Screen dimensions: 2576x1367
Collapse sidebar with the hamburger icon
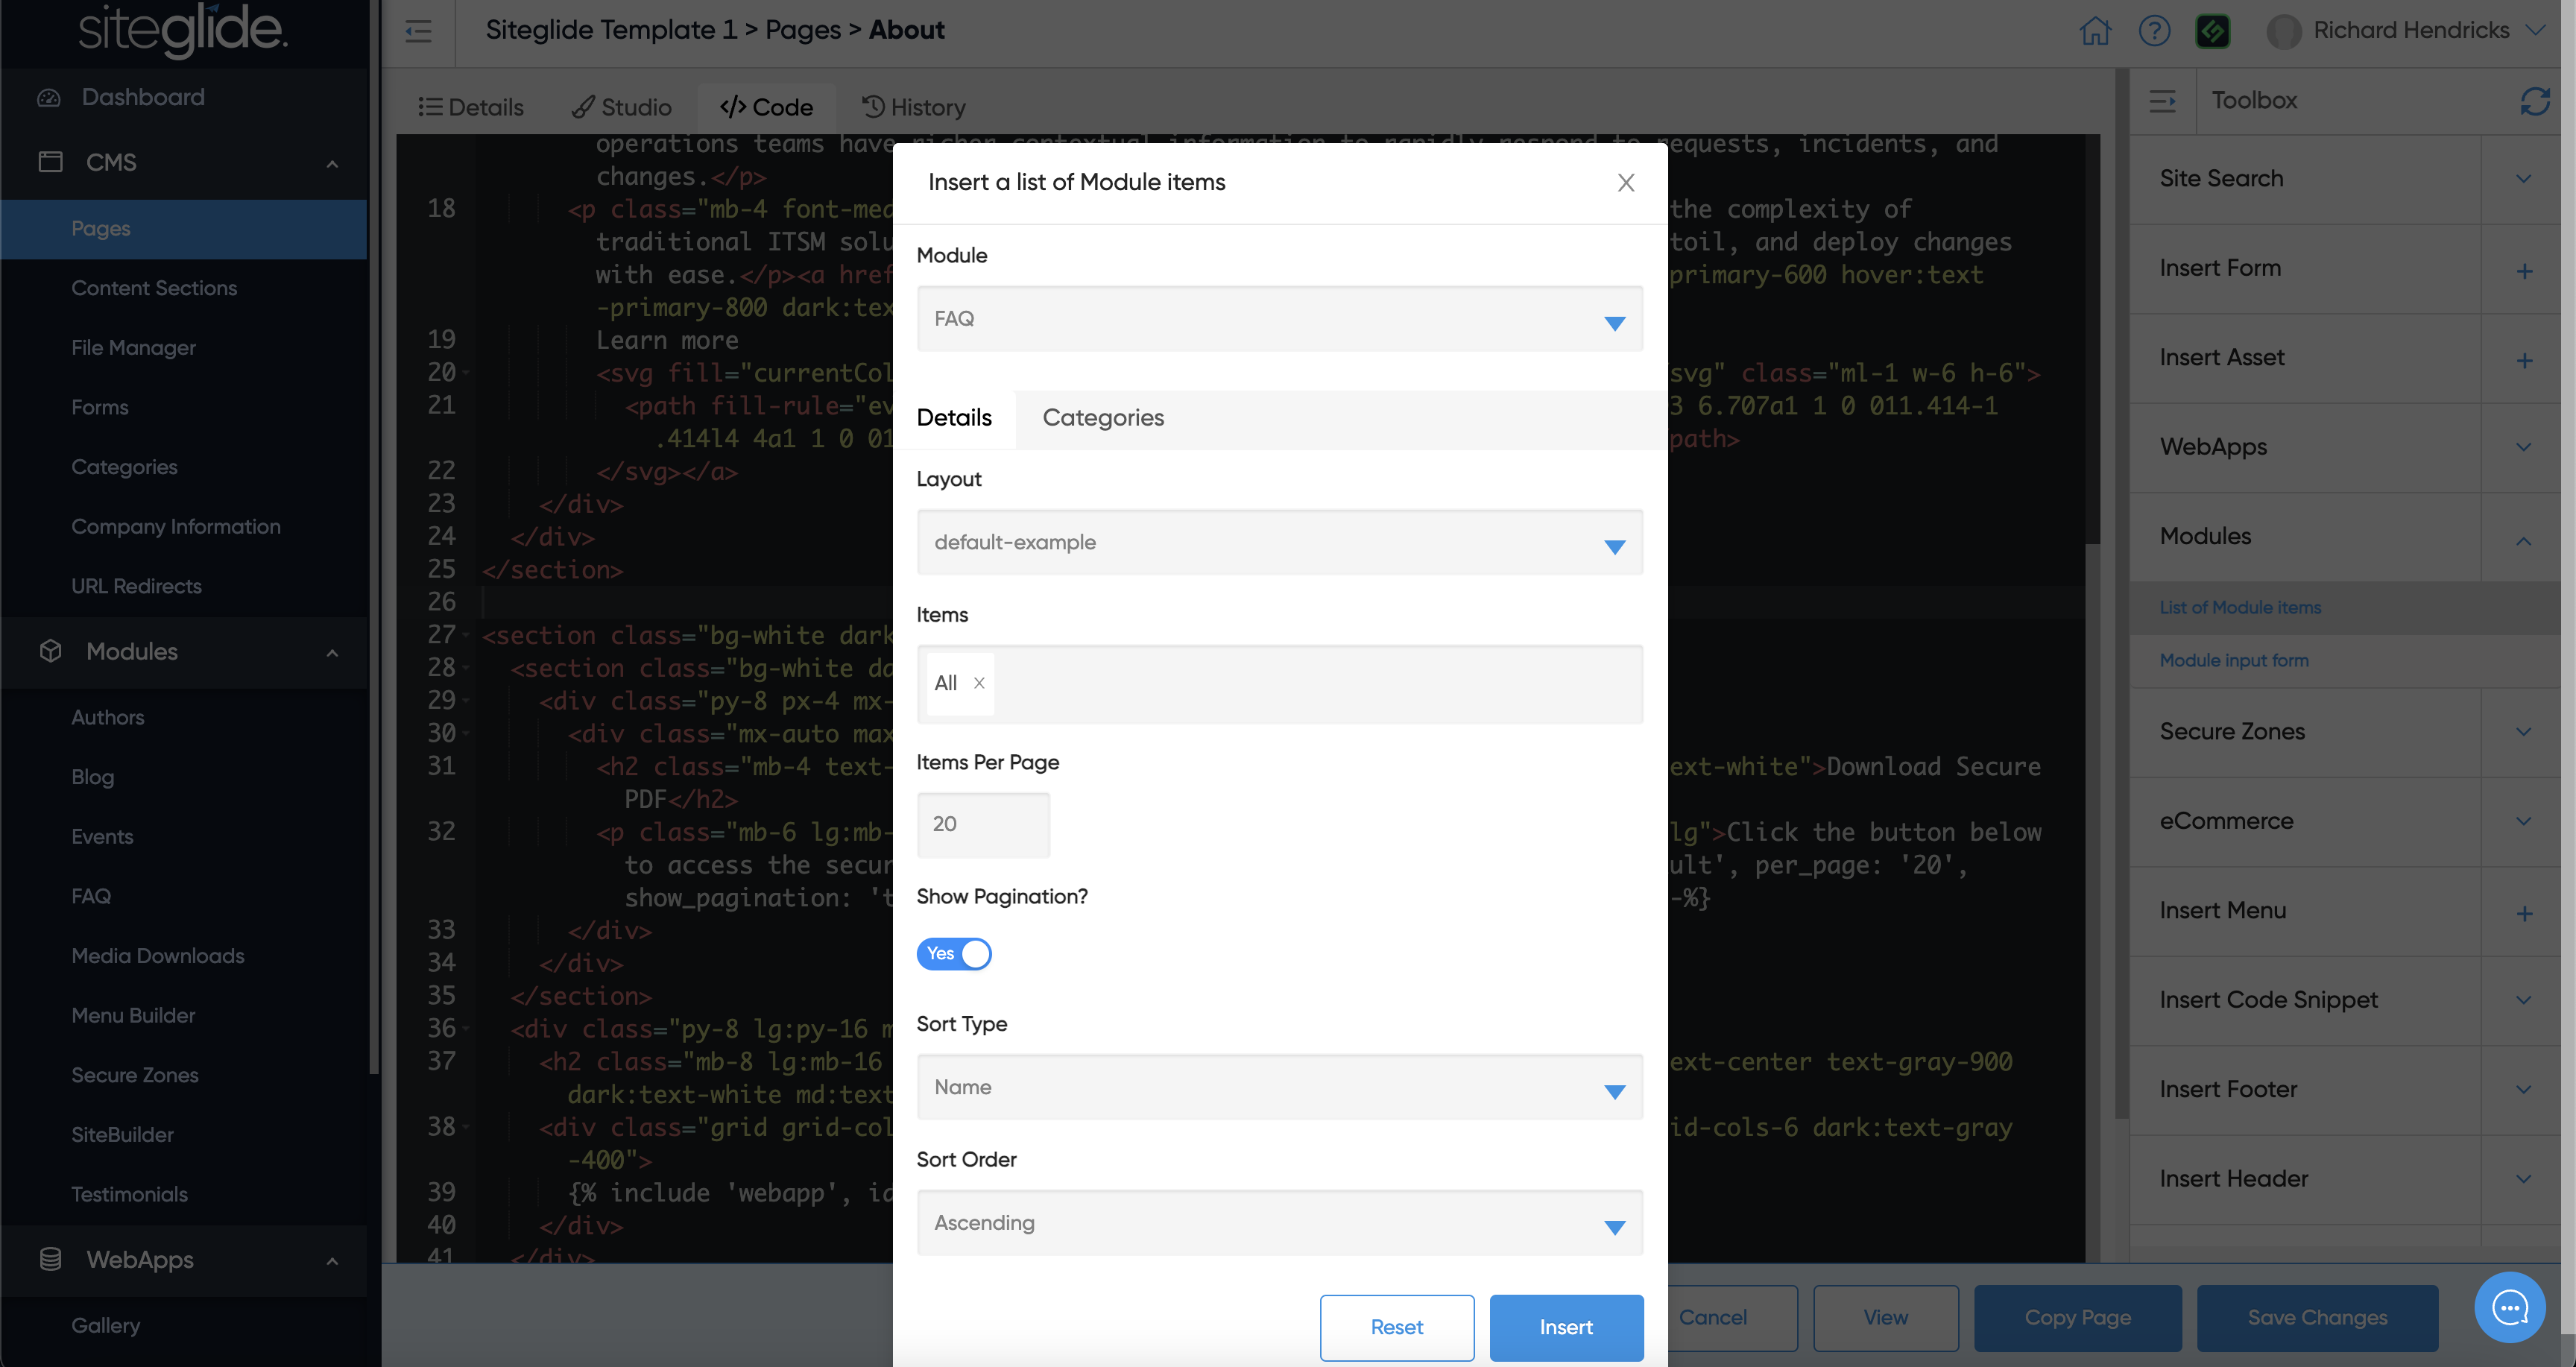click(x=418, y=31)
